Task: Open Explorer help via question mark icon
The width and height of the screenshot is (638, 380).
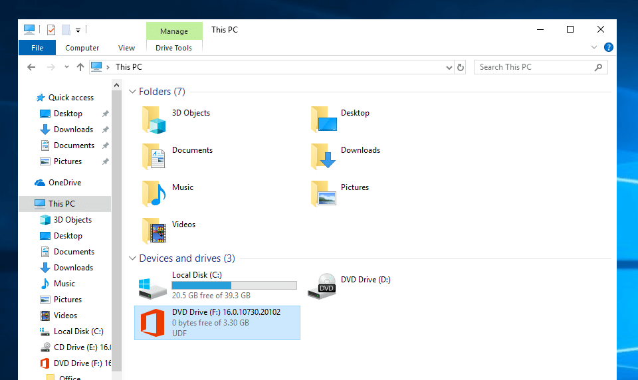Action: click(608, 47)
